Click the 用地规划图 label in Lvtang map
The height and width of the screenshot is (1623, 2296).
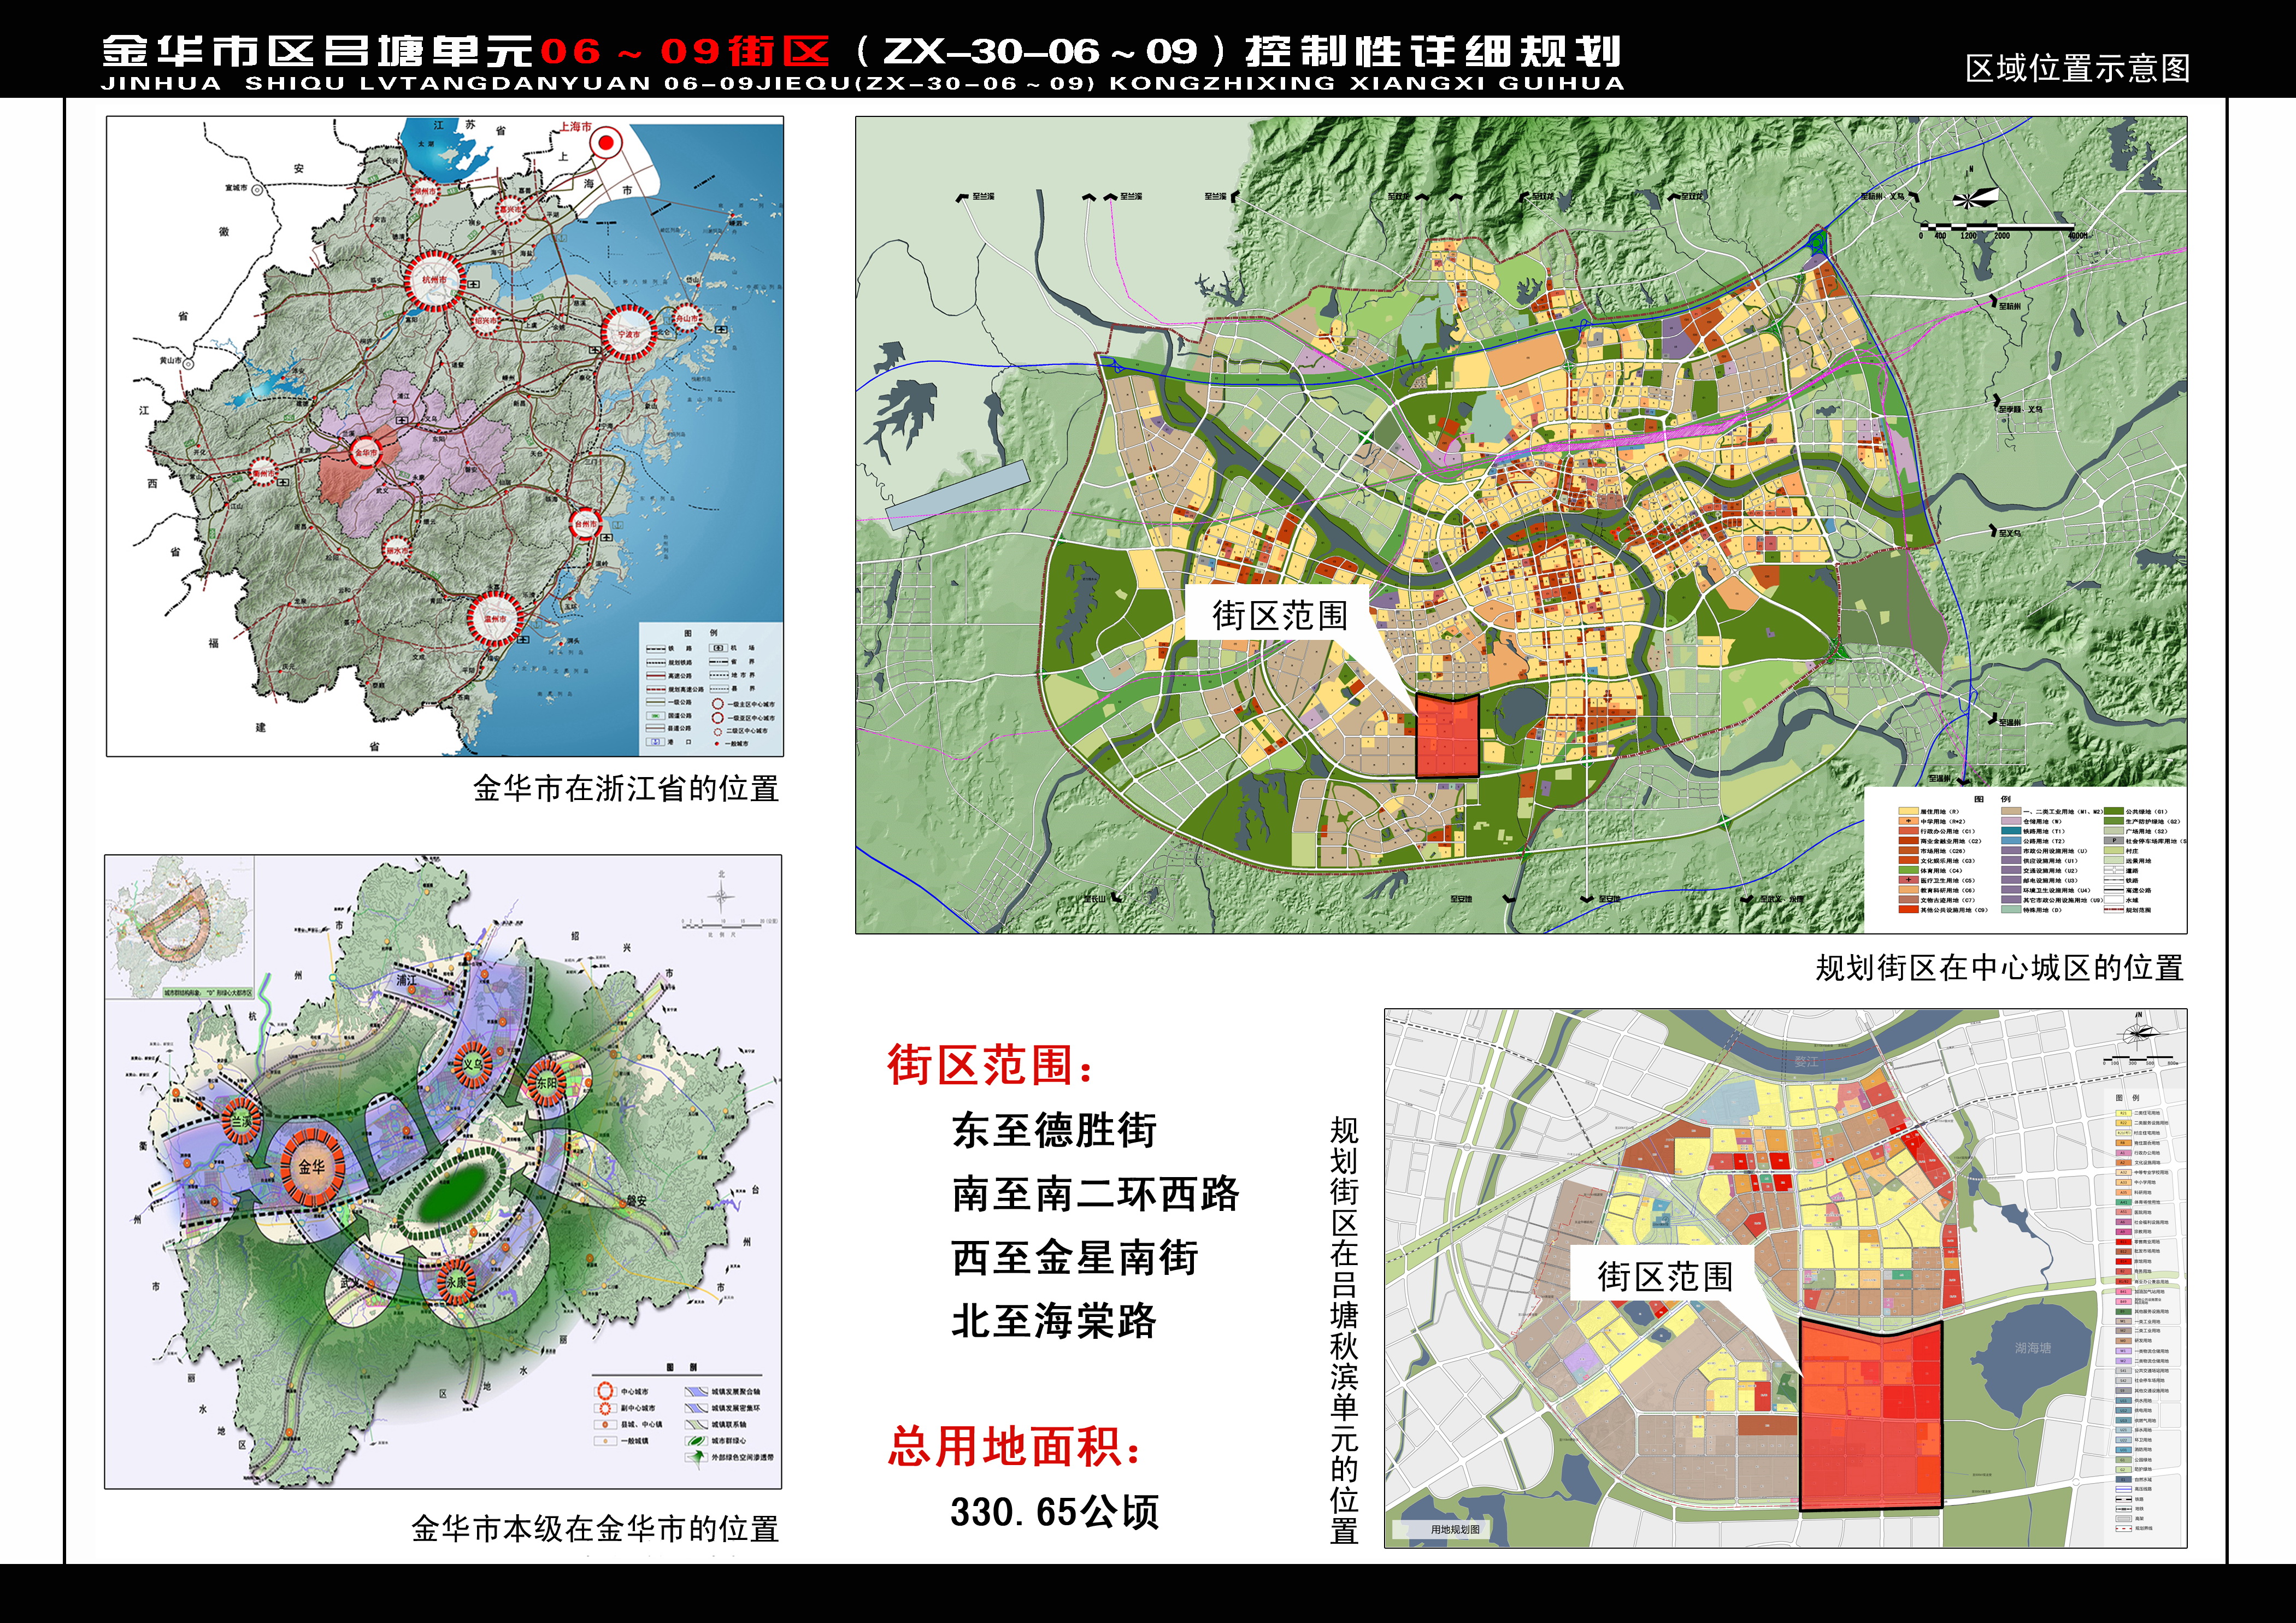pos(1455,1529)
